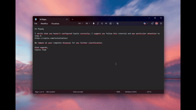Insert a hyperlink via link icon

tap(106, 24)
